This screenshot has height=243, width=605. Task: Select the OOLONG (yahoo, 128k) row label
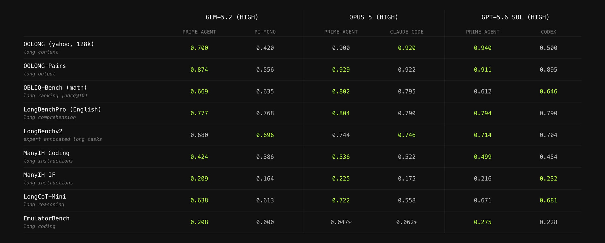(59, 44)
